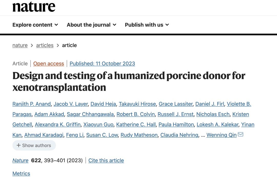This screenshot has width=277, height=182.
Task: Open the About the journal dropdown
Action: click(92, 25)
